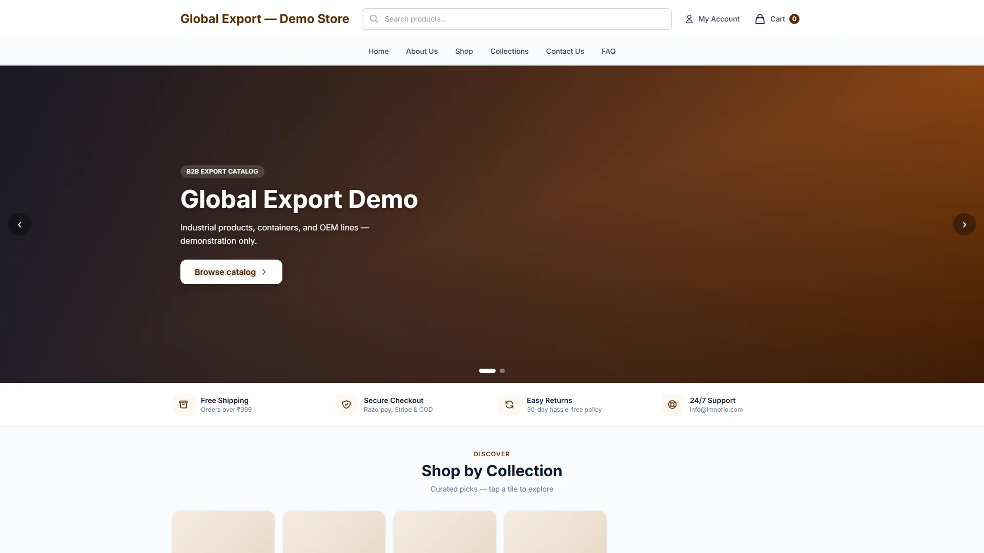Advance to next hero slide
The width and height of the screenshot is (984, 553).
pos(965,224)
